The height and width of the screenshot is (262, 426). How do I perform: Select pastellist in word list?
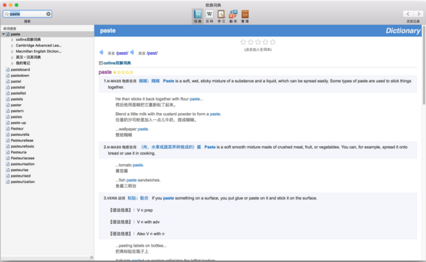18,93
